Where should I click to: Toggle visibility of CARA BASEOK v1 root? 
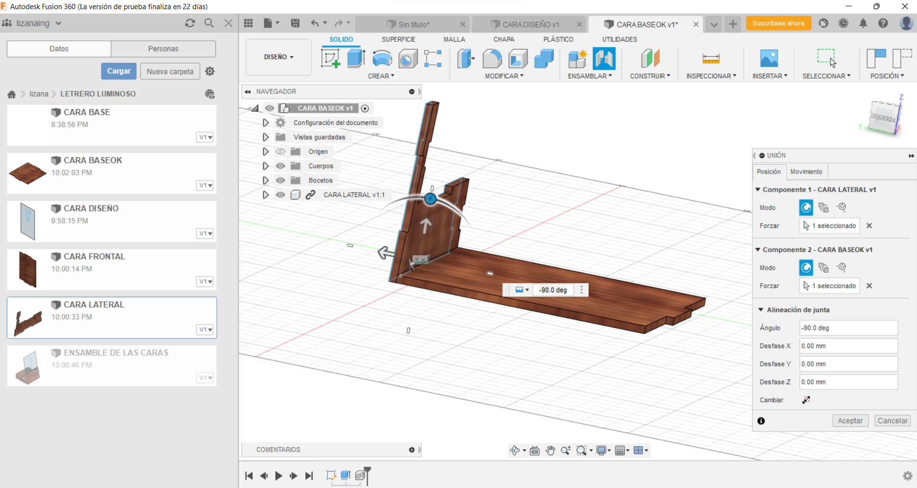point(270,108)
